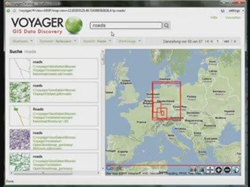Click the Google logo on the map
Screen dimensions: 250x187
tap(114, 168)
